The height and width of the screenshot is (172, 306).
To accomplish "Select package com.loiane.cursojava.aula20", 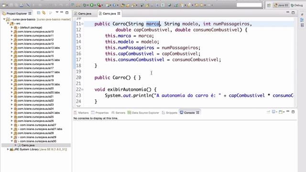I will point(35,88).
